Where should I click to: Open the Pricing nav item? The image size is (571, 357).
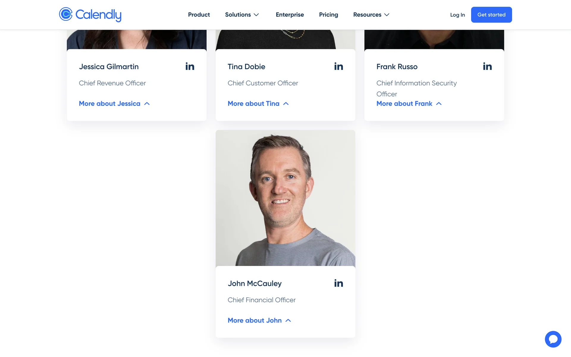tap(328, 15)
